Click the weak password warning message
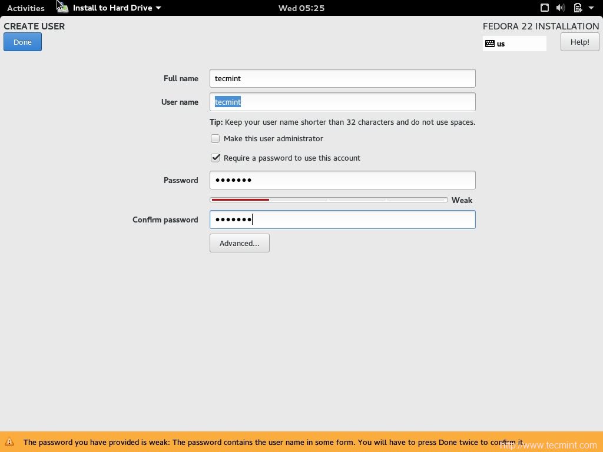Viewport: 603px width, 452px height. point(273,442)
